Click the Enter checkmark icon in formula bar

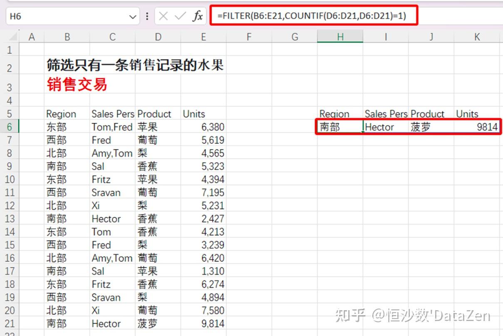(x=180, y=17)
